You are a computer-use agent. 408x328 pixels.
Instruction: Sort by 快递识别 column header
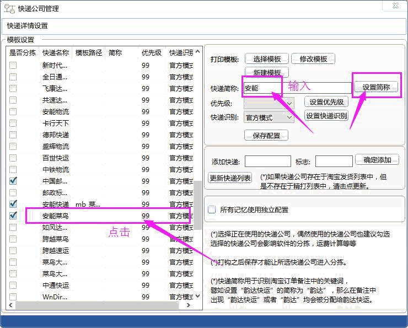pyautogui.click(x=181, y=53)
